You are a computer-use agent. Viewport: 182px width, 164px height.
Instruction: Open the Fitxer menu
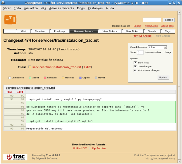(7, 8)
